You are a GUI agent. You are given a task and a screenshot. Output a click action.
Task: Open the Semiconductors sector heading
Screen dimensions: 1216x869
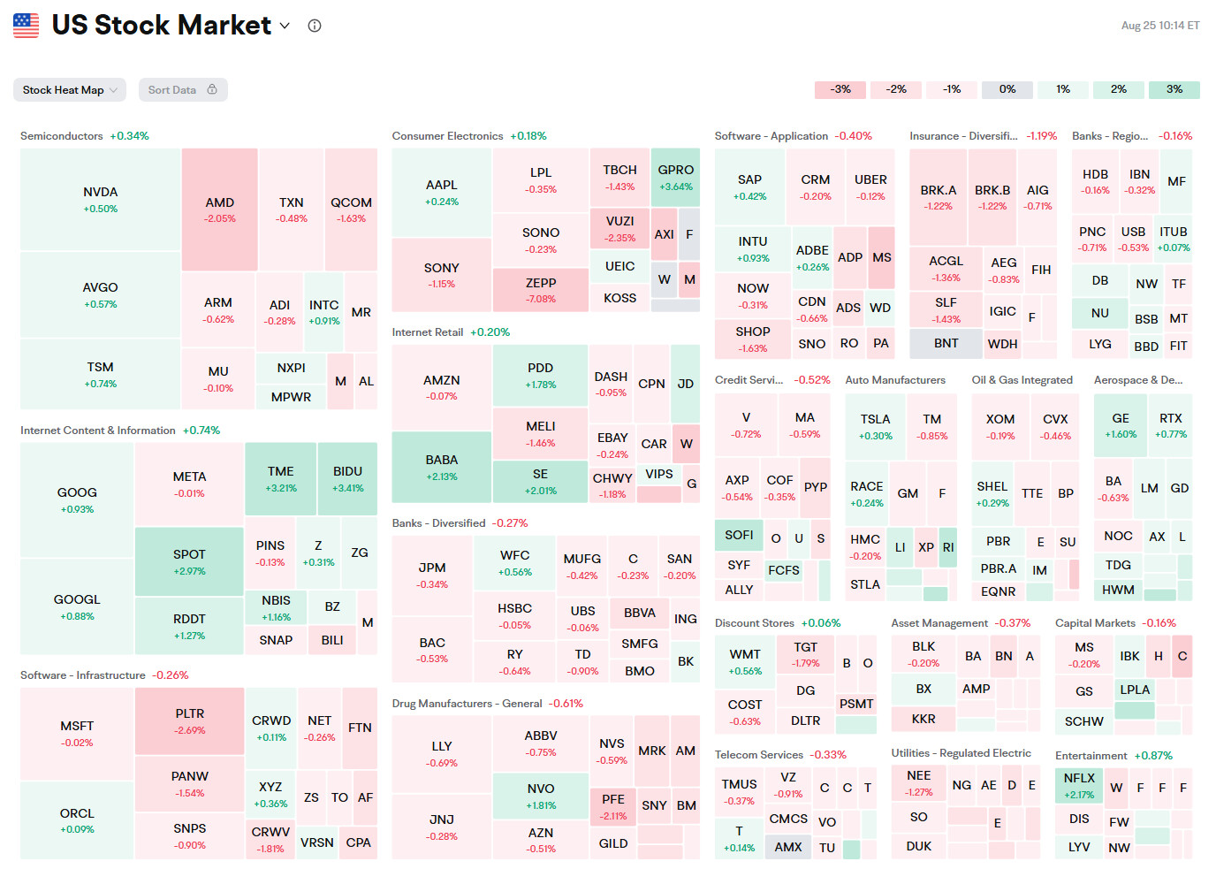tap(62, 136)
